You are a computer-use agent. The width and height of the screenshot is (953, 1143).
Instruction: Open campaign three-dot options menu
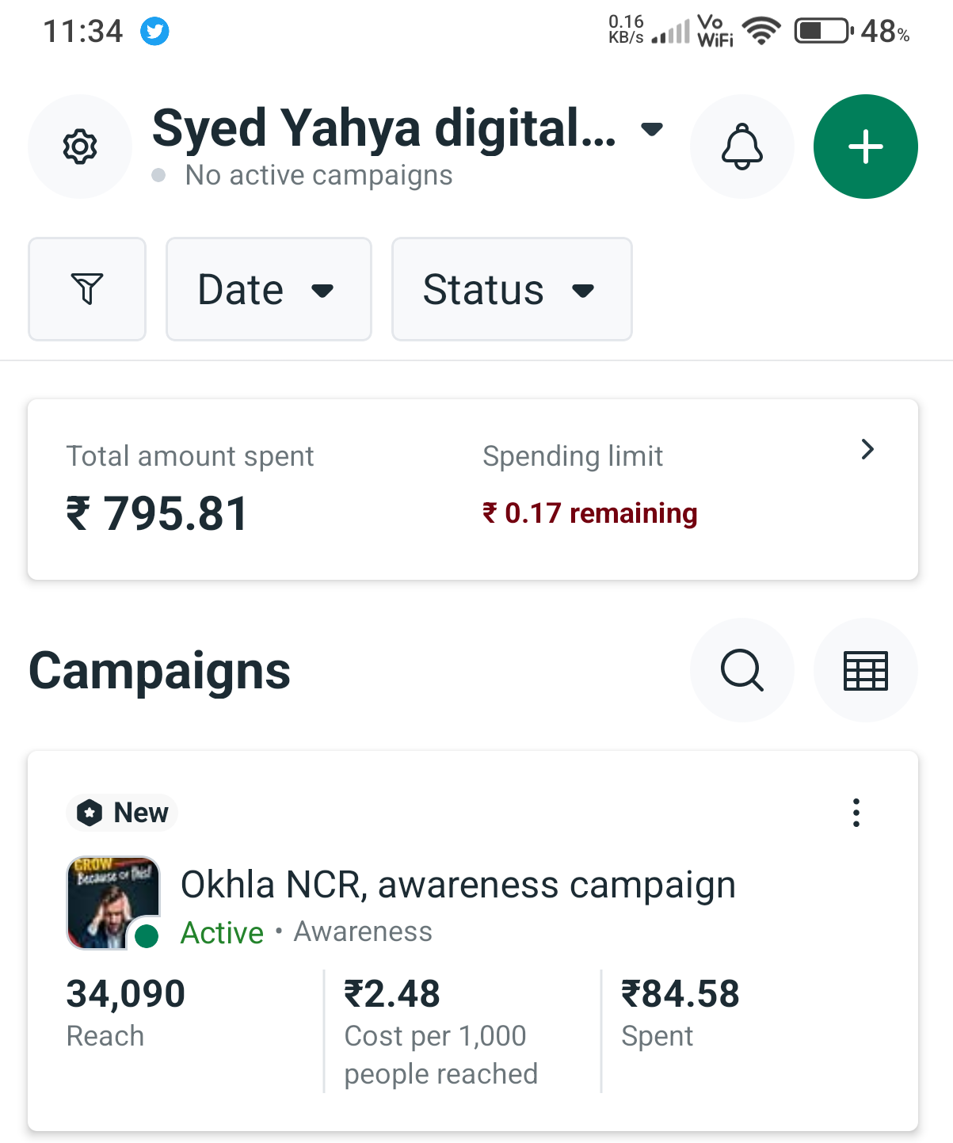click(856, 813)
